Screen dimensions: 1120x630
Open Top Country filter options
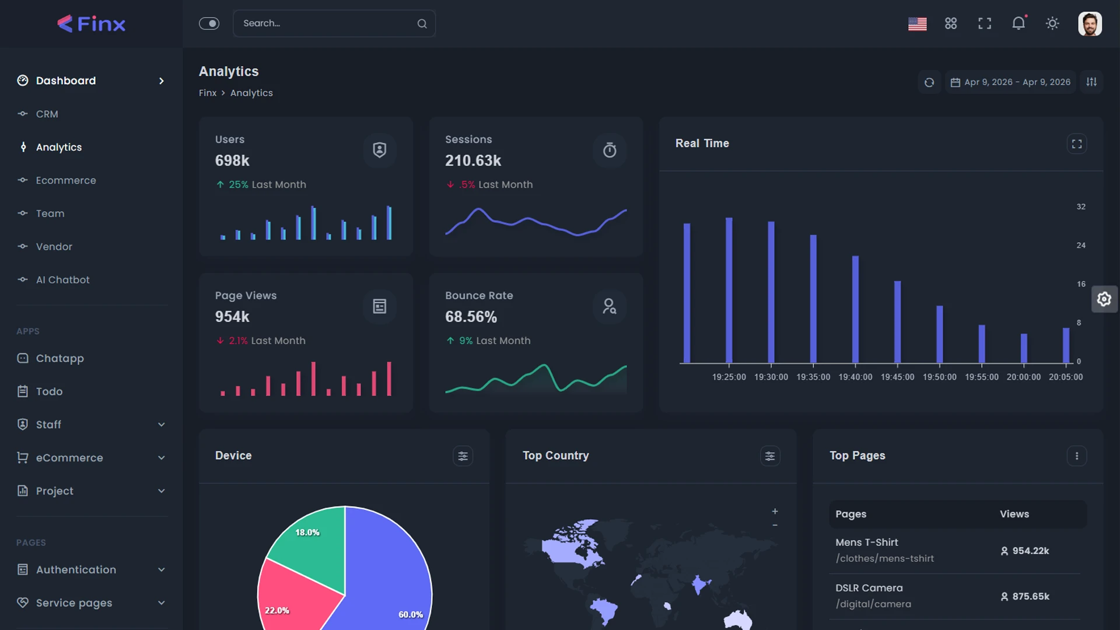[770, 456]
